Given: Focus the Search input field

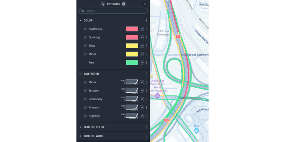Looking at the screenshot, I should click(113, 11).
